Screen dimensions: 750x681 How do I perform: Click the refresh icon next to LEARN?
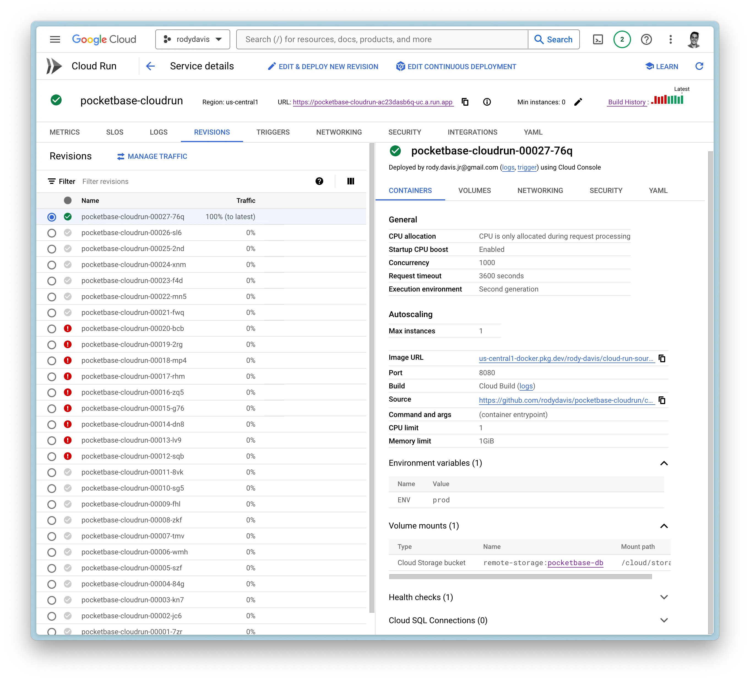[x=699, y=66]
